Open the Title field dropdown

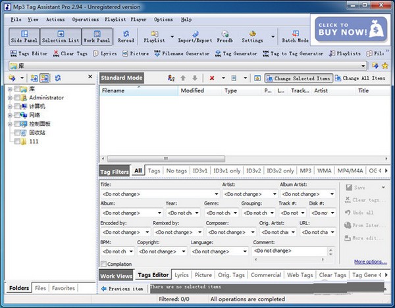tap(216, 194)
